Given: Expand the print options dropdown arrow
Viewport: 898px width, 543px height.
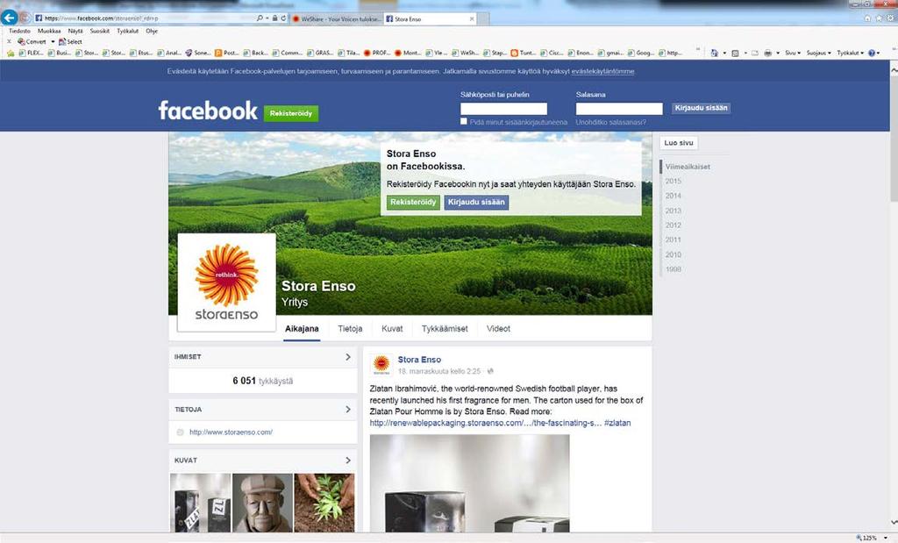Looking at the screenshot, I should (x=778, y=54).
